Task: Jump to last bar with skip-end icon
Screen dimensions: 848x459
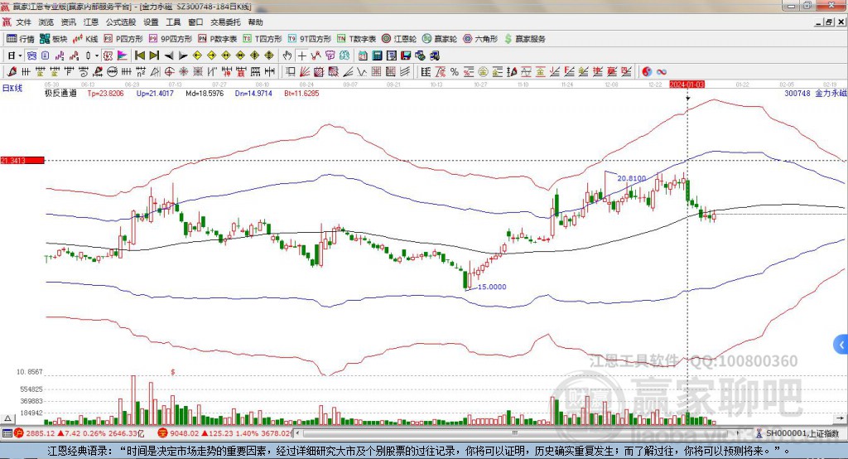Action: coord(154,56)
